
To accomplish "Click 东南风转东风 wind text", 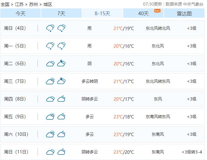I will [x=158, y=117].
